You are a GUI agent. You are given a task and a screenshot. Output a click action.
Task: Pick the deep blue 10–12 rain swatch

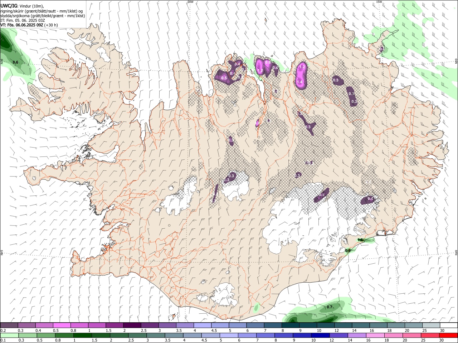320,335
